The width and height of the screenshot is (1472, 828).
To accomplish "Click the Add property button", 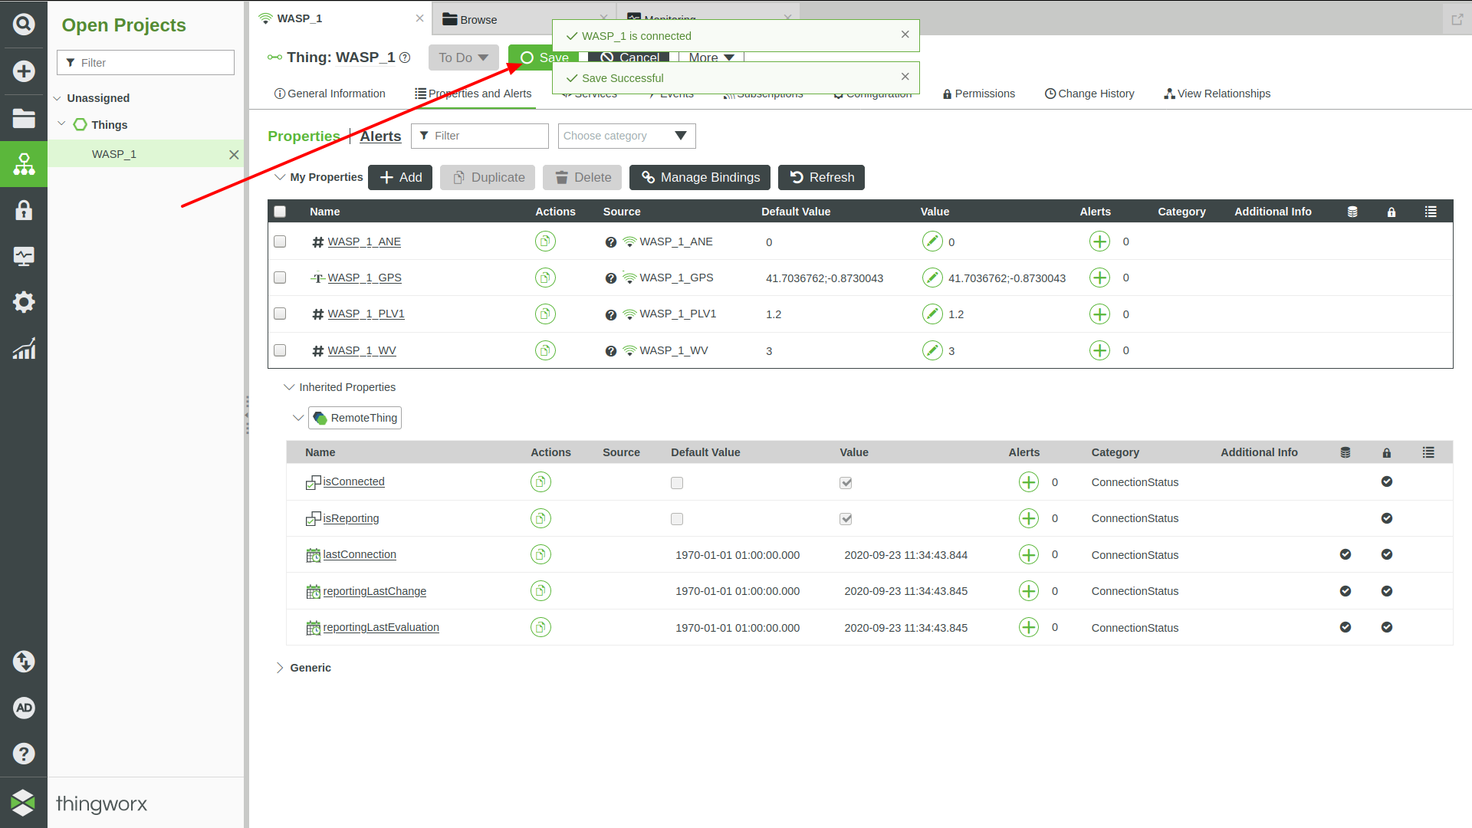I will 400,177.
